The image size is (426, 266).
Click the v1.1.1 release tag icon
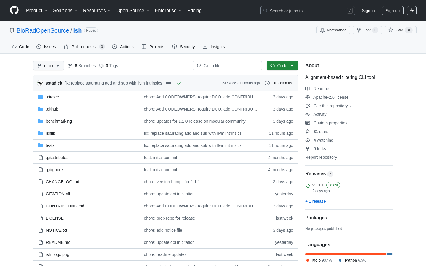(308, 186)
